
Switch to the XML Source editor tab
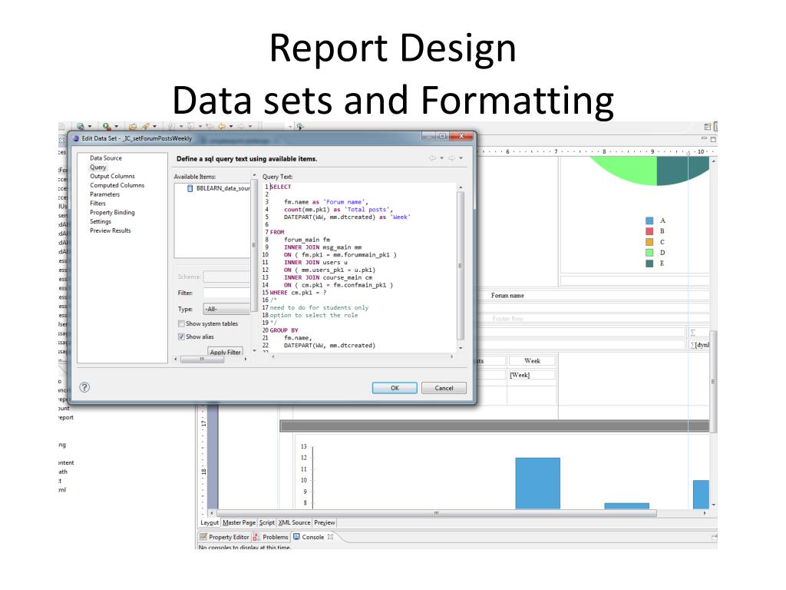(294, 522)
